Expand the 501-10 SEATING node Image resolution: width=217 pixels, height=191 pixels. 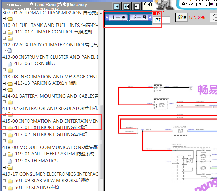pos(4,188)
